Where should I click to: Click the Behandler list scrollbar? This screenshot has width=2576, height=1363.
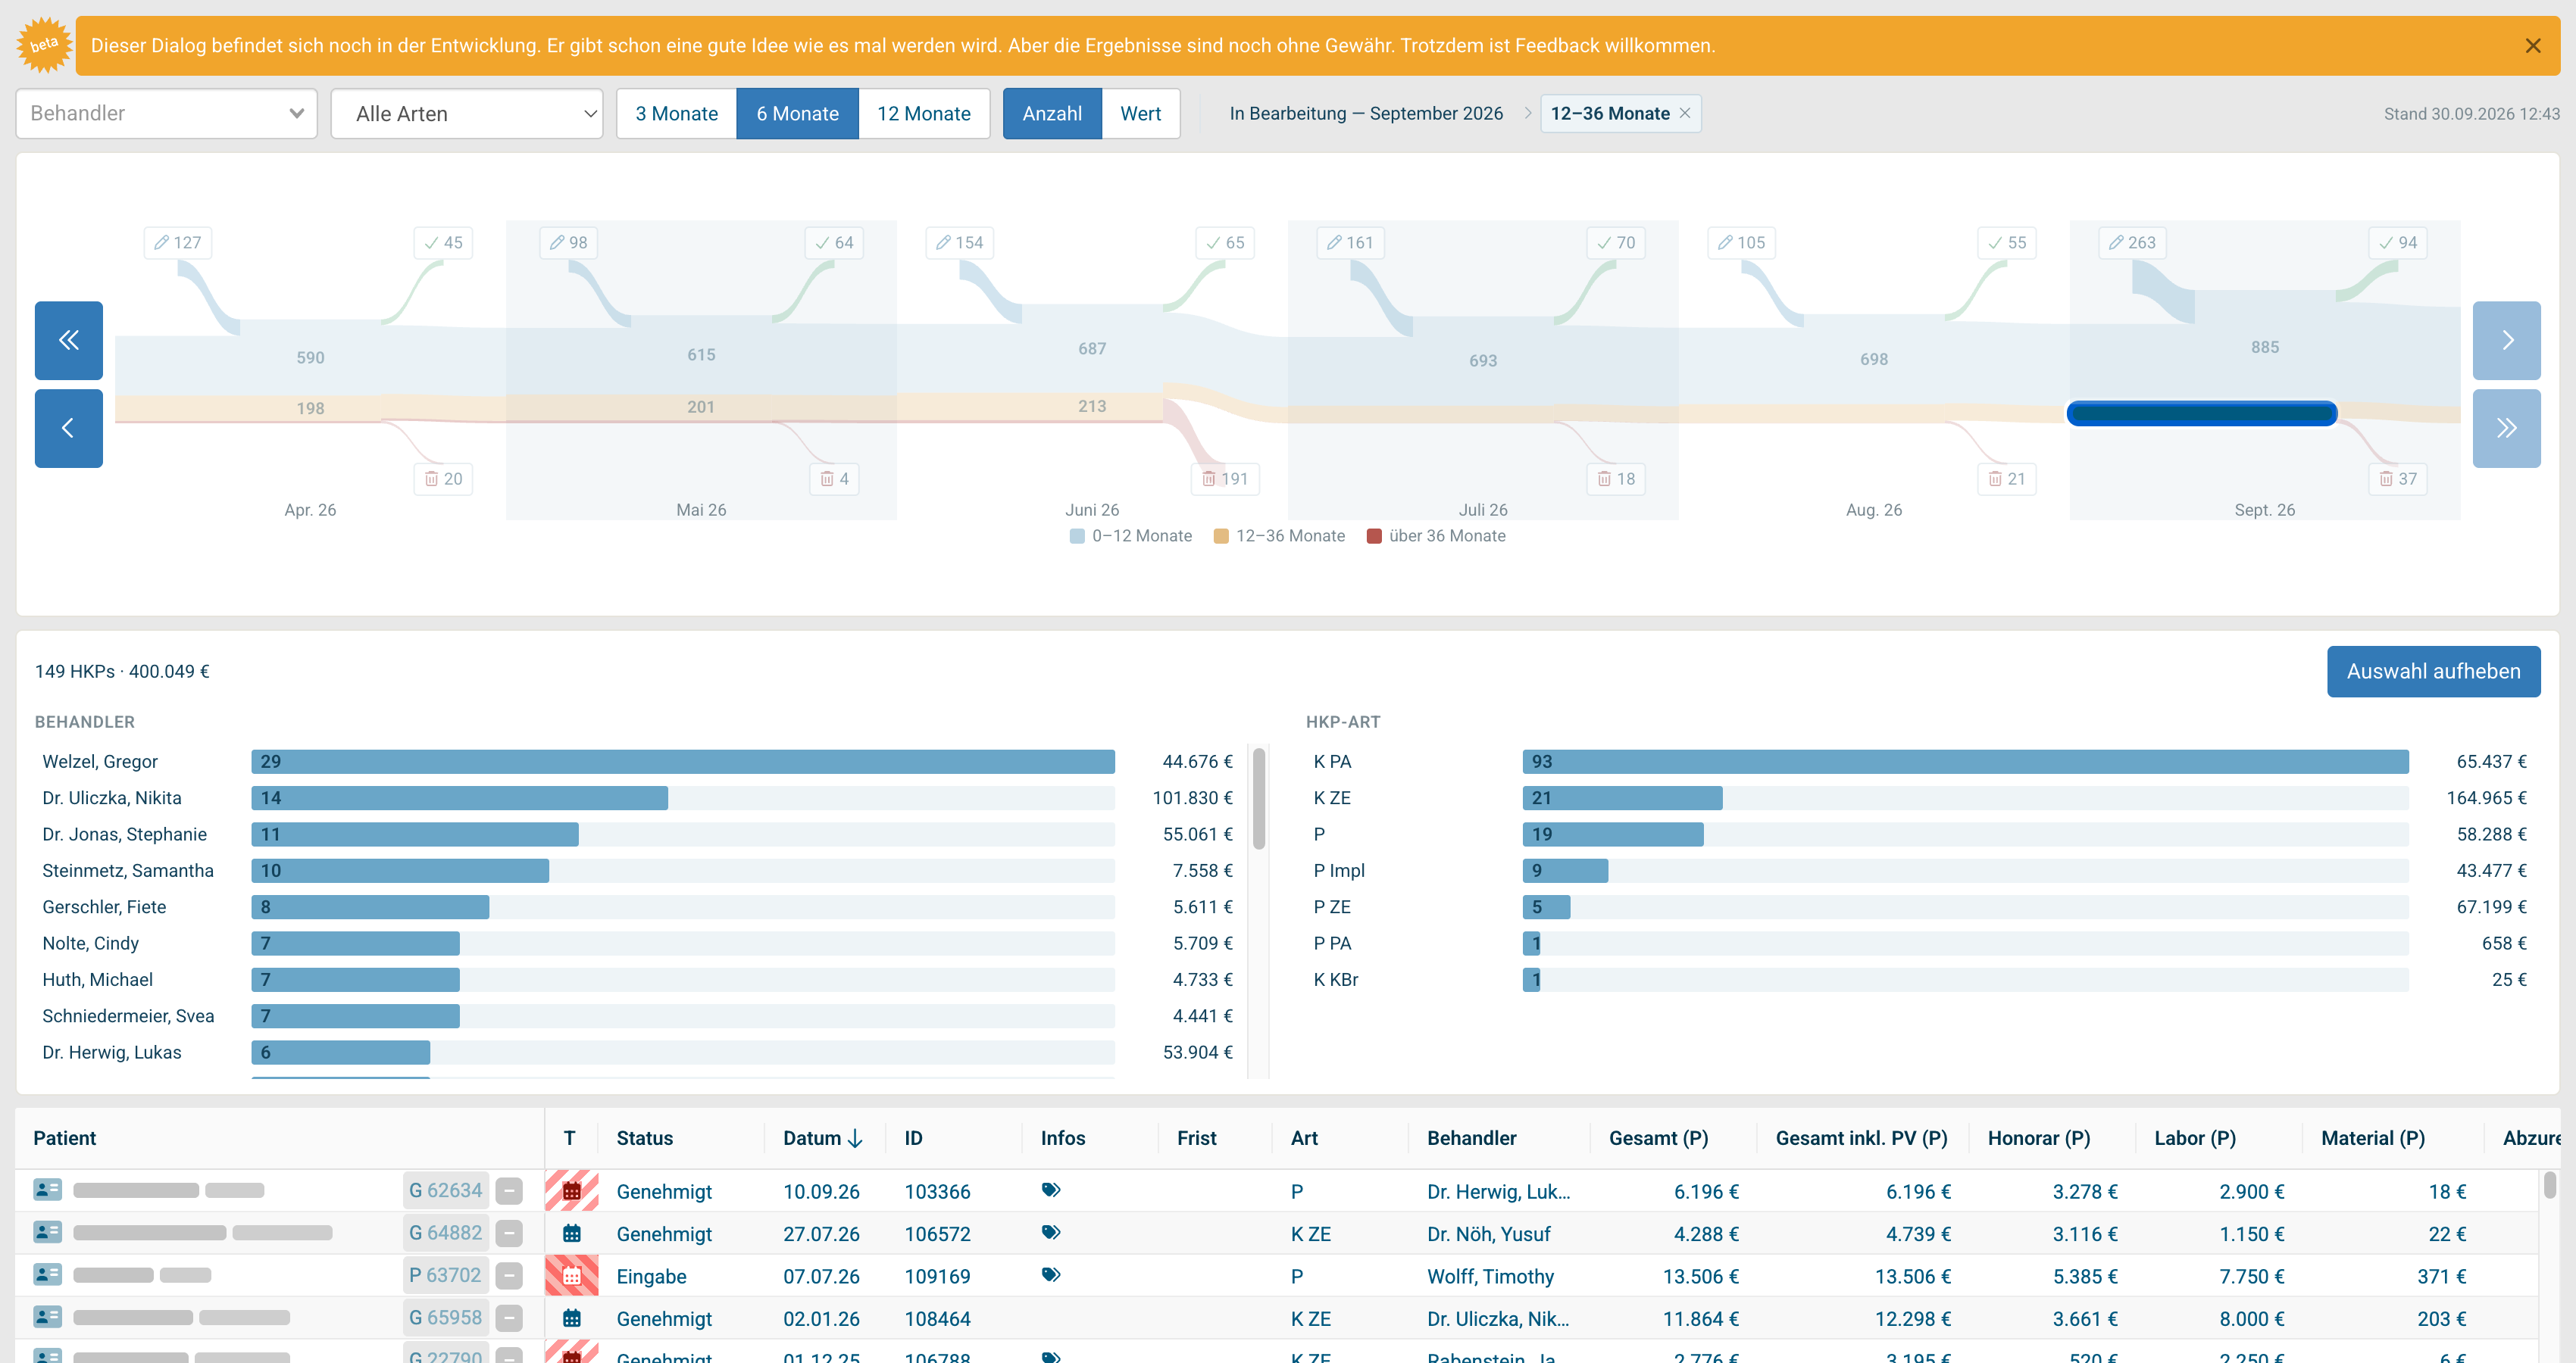pyautogui.click(x=1259, y=800)
